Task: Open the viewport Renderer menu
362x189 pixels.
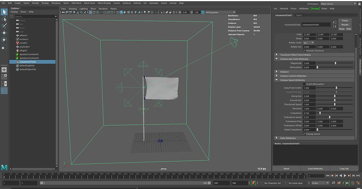Action: (103, 9)
